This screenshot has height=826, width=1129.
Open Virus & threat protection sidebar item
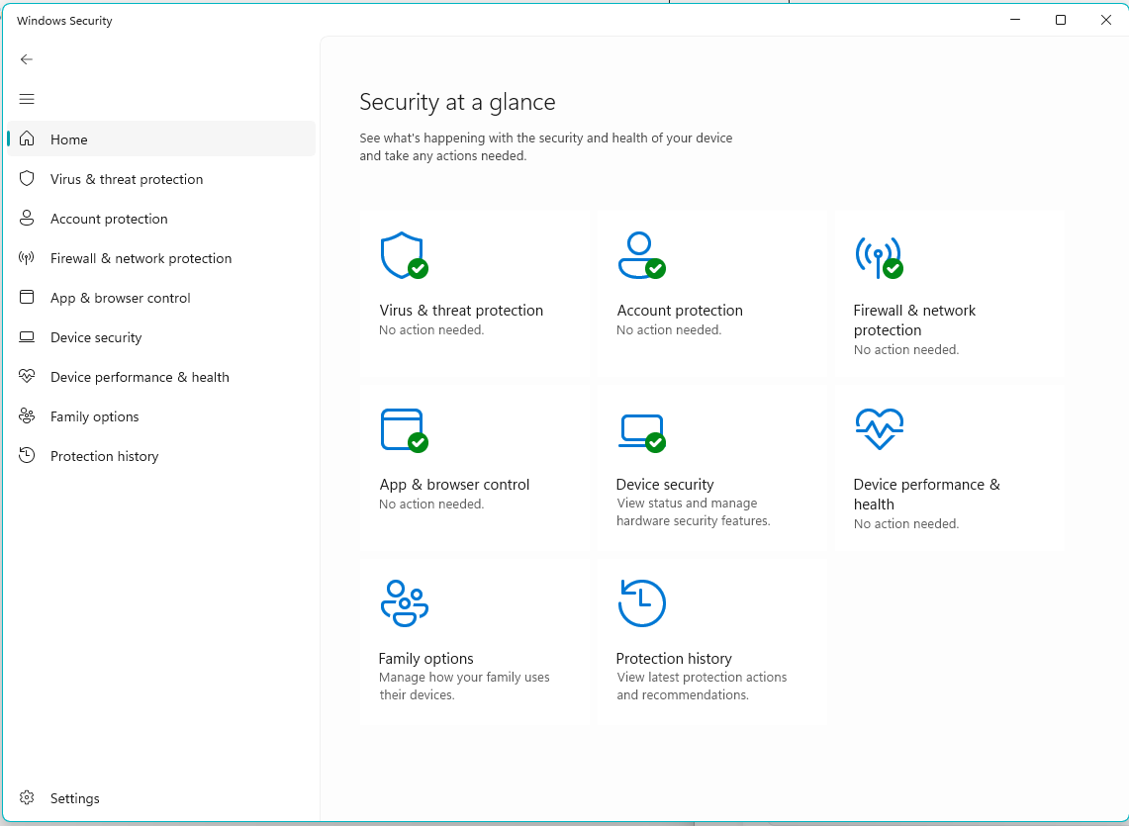161,179
